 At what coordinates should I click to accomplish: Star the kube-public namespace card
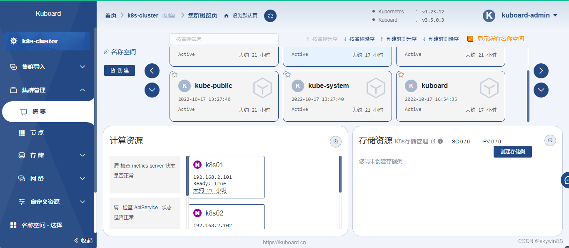[175, 75]
